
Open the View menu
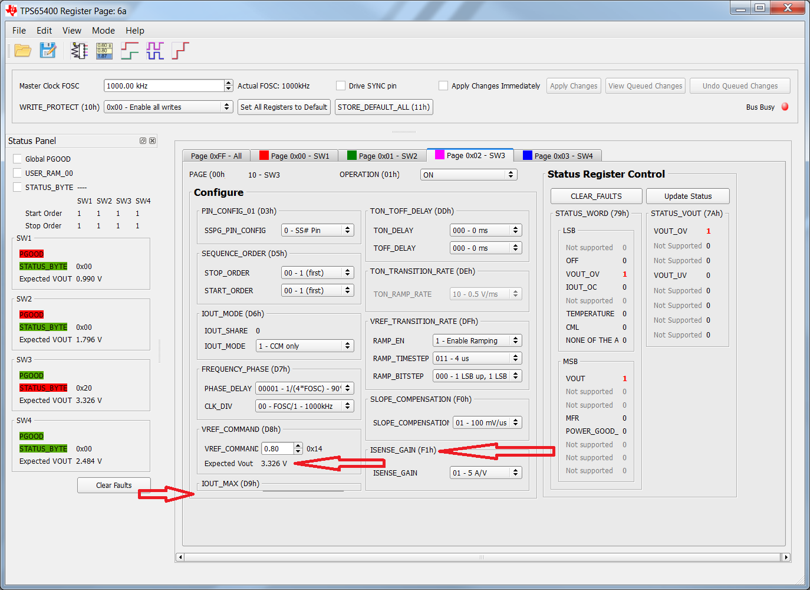point(72,30)
